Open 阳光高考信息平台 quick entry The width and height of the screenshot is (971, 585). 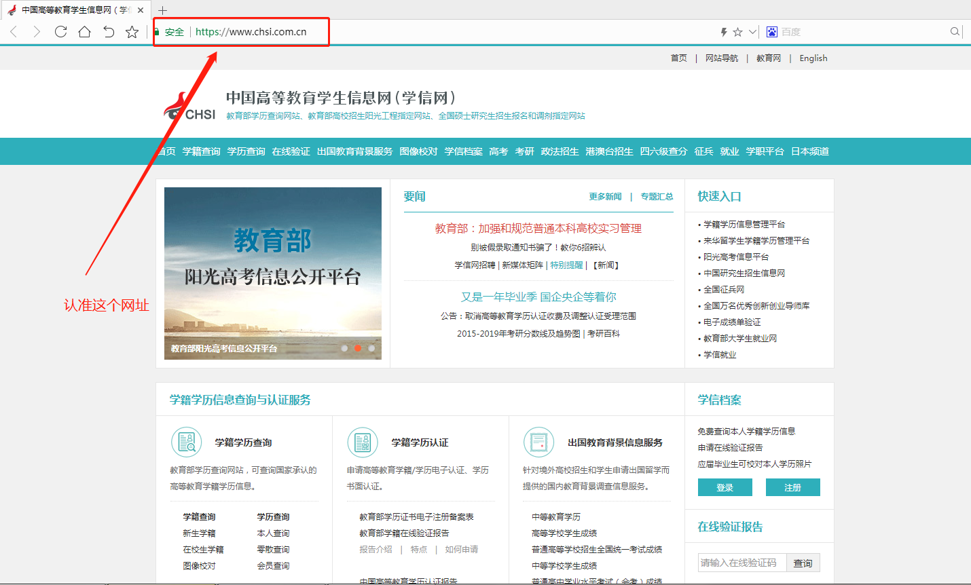pos(736,257)
